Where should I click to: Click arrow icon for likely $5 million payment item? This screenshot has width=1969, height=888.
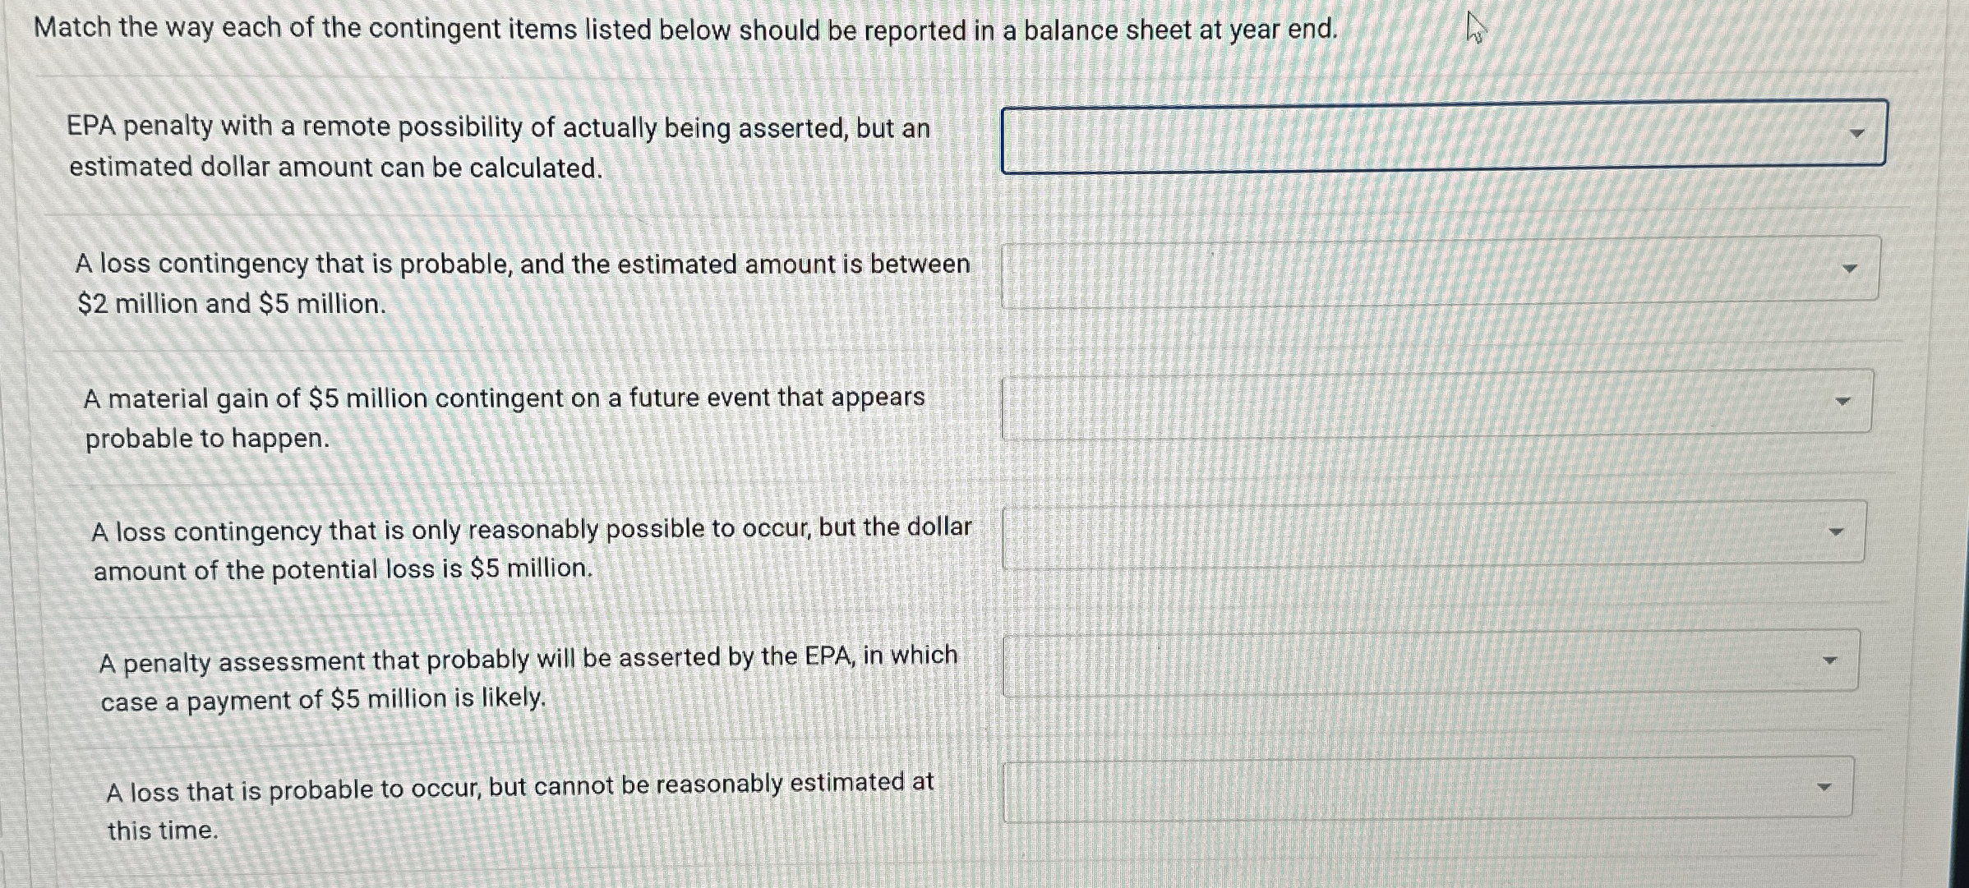(x=1830, y=660)
